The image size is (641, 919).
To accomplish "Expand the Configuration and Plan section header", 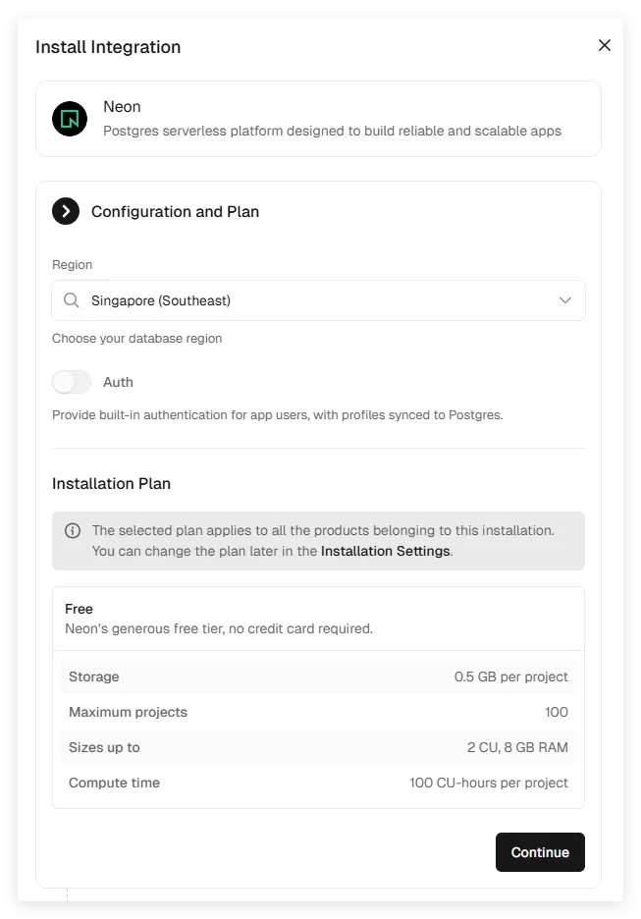I will [175, 211].
